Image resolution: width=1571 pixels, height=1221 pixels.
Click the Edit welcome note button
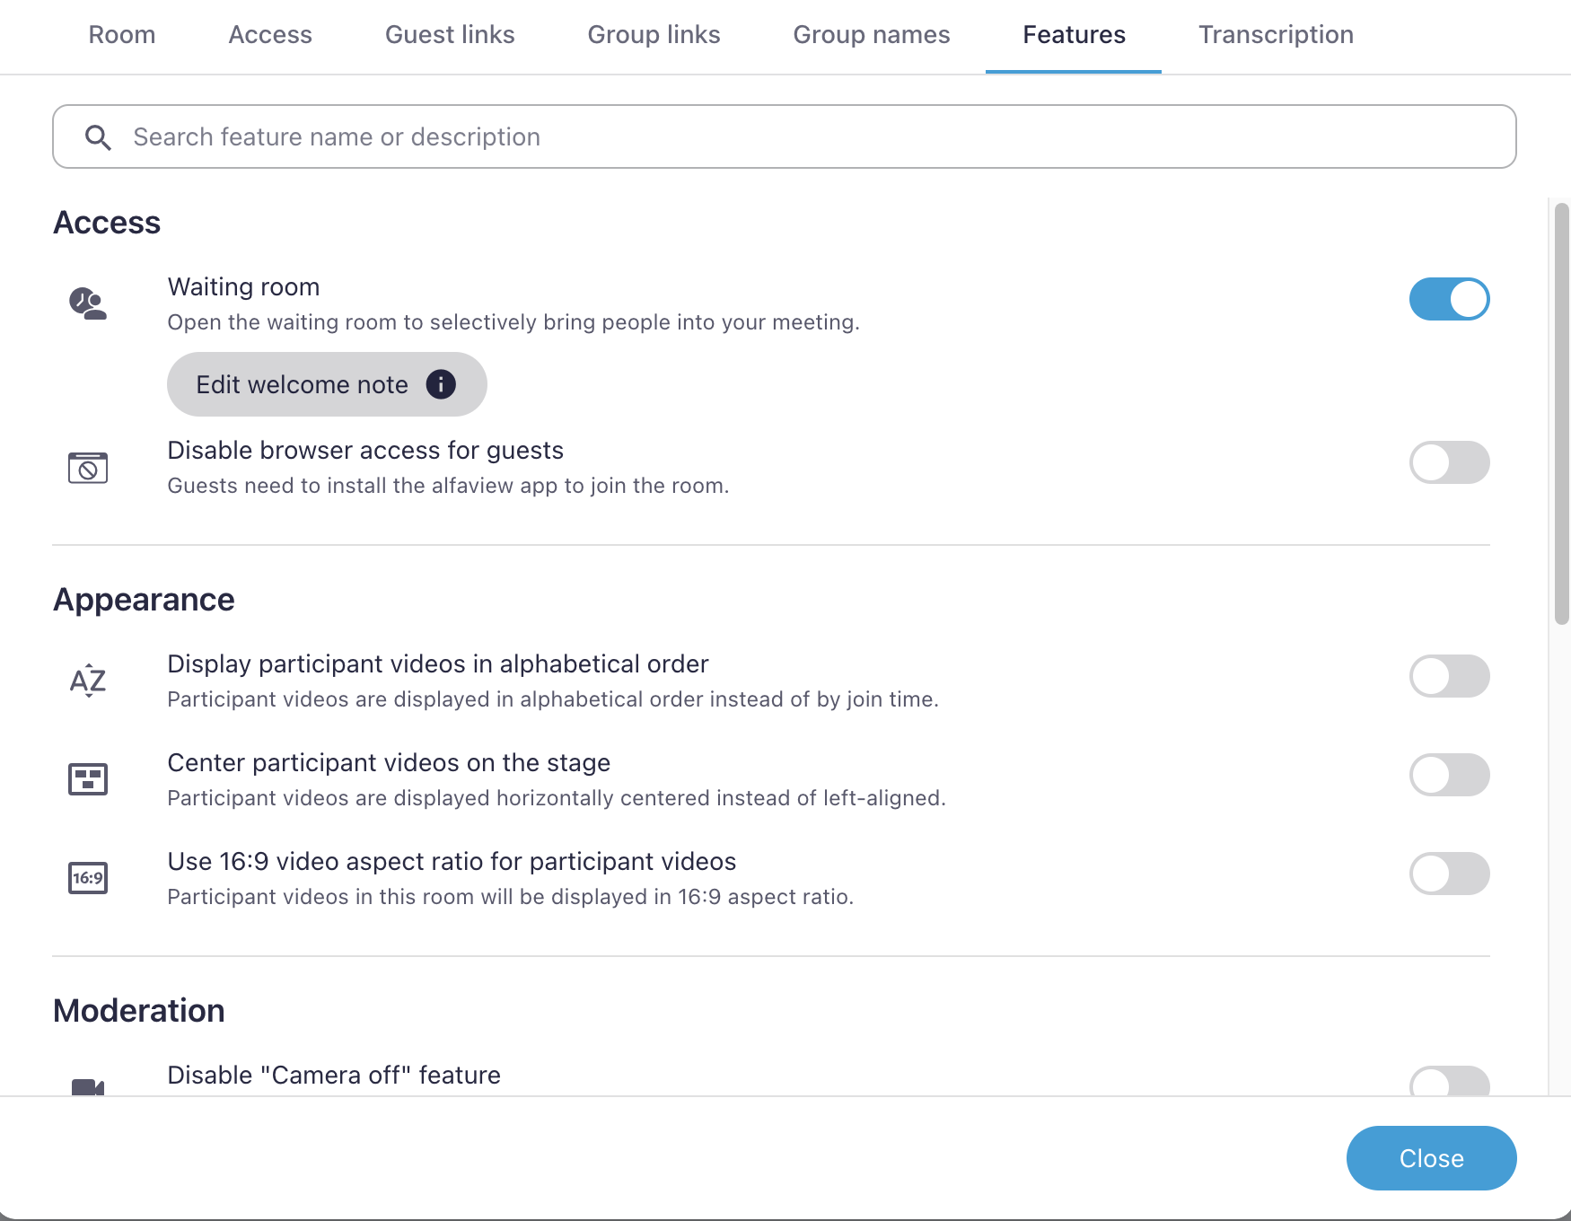click(x=303, y=384)
